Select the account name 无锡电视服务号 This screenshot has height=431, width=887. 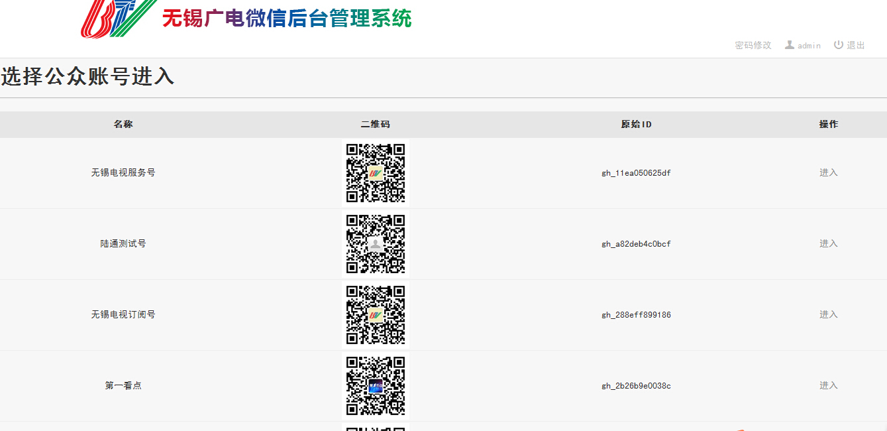(x=123, y=172)
